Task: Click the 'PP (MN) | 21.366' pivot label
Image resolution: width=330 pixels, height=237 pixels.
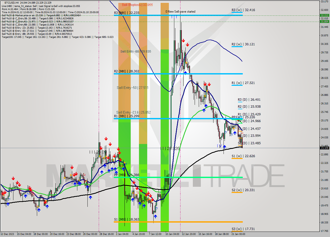Action: [127, 175]
